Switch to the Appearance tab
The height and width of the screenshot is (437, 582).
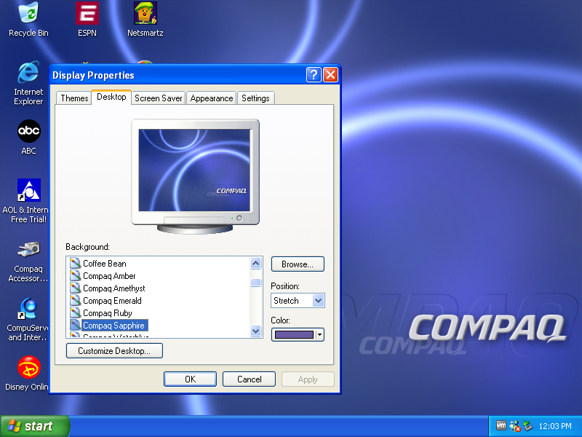(x=212, y=98)
